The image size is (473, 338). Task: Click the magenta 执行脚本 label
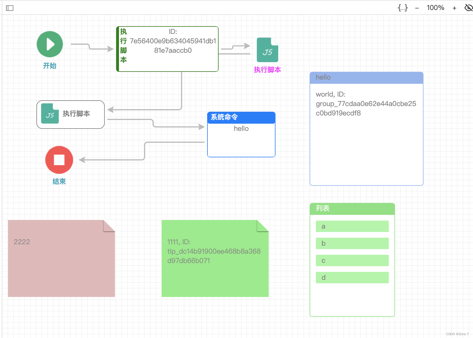268,70
